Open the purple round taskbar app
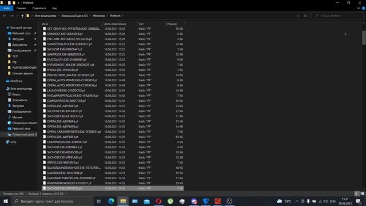Screen dimensions: 366x206 (194, 201)
